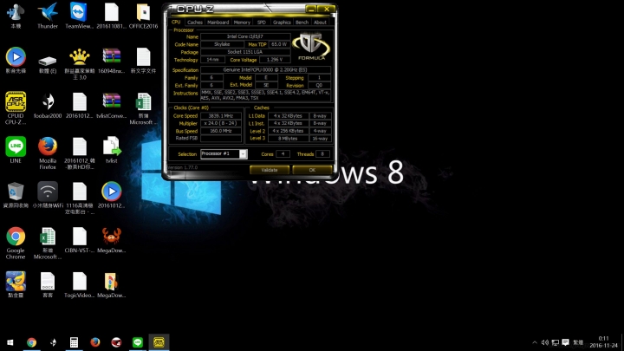Open the volume control in system tray

[x=545, y=342]
